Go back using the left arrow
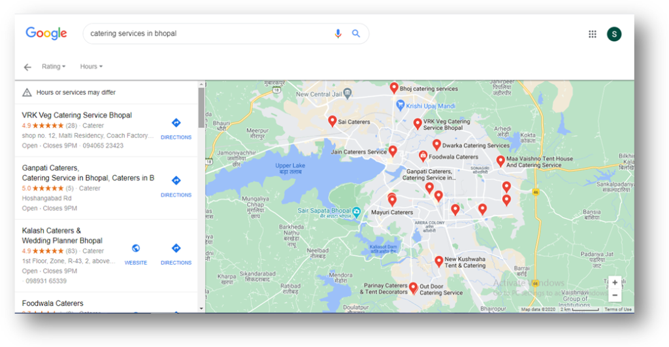The width and height of the screenshot is (669, 347). tap(27, 67)
